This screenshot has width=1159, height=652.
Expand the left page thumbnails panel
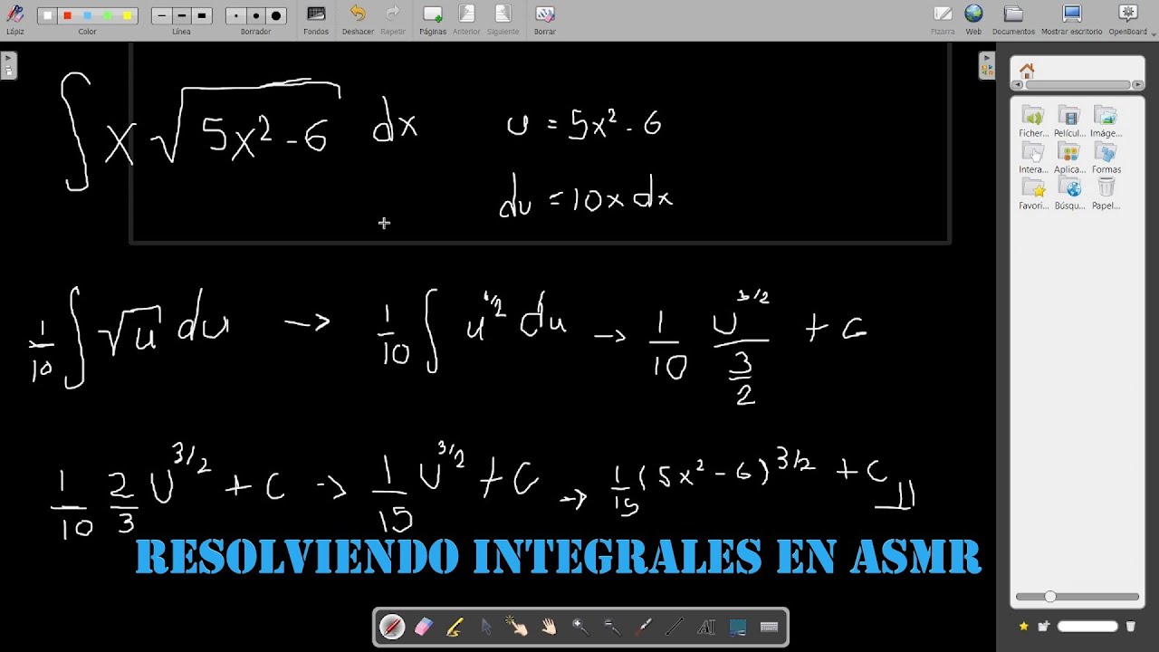tap(8, 66)
